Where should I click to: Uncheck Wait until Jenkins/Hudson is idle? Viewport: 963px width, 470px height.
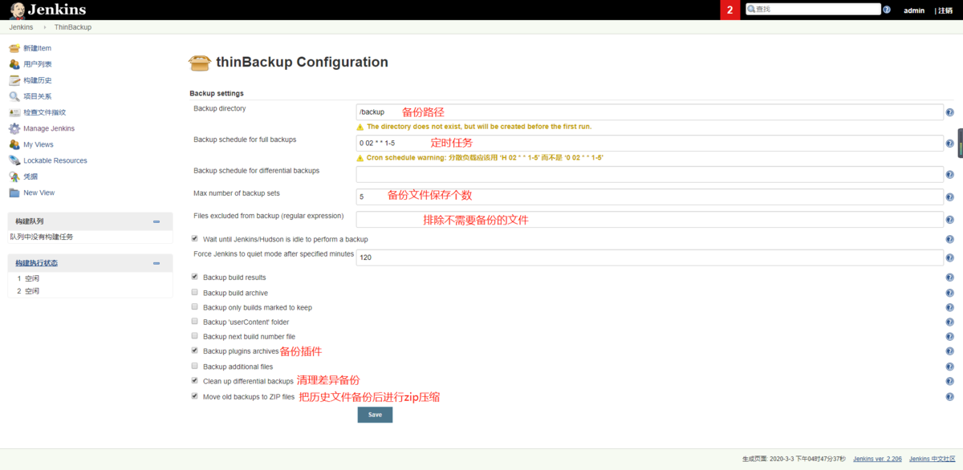pyautogui.click(x=195, y=239)
